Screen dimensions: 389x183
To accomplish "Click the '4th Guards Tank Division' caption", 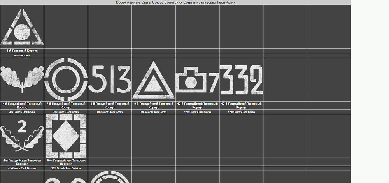I will [22, 168].
